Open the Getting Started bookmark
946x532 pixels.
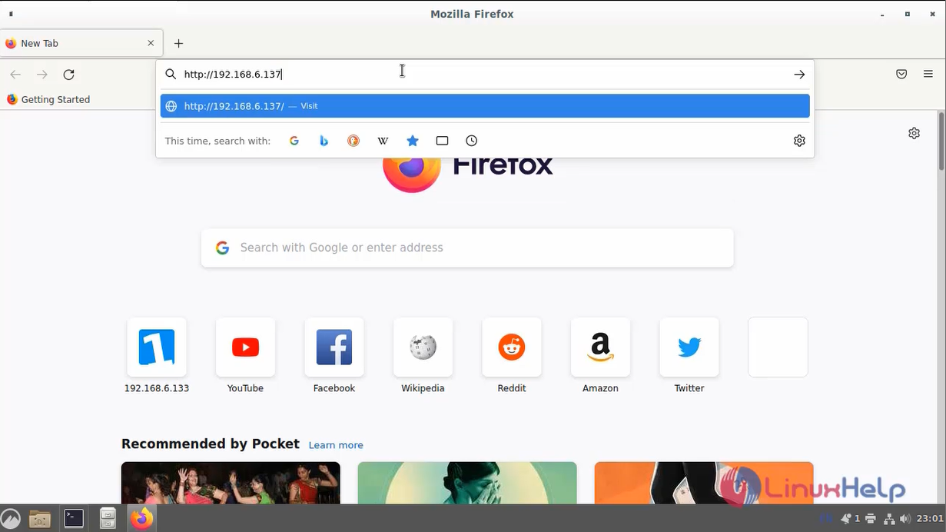48,99
